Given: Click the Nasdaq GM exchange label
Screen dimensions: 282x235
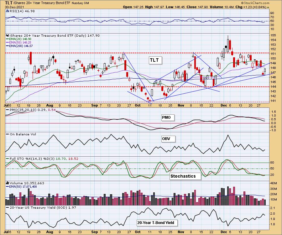Looking at the screenshot, I should tap(80, 3).
